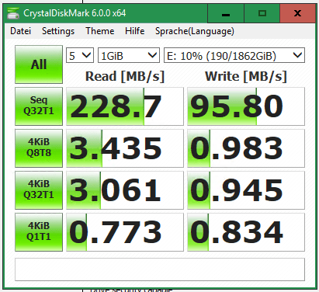Minimize the CrystalDiskMark window
This screenshot has height=292, width=319.
click(x=226, y=13)
